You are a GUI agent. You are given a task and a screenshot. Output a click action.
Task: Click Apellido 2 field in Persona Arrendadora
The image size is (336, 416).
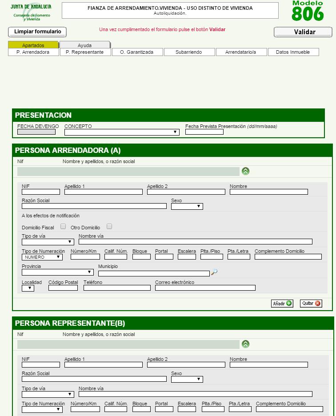coord(186,192)
